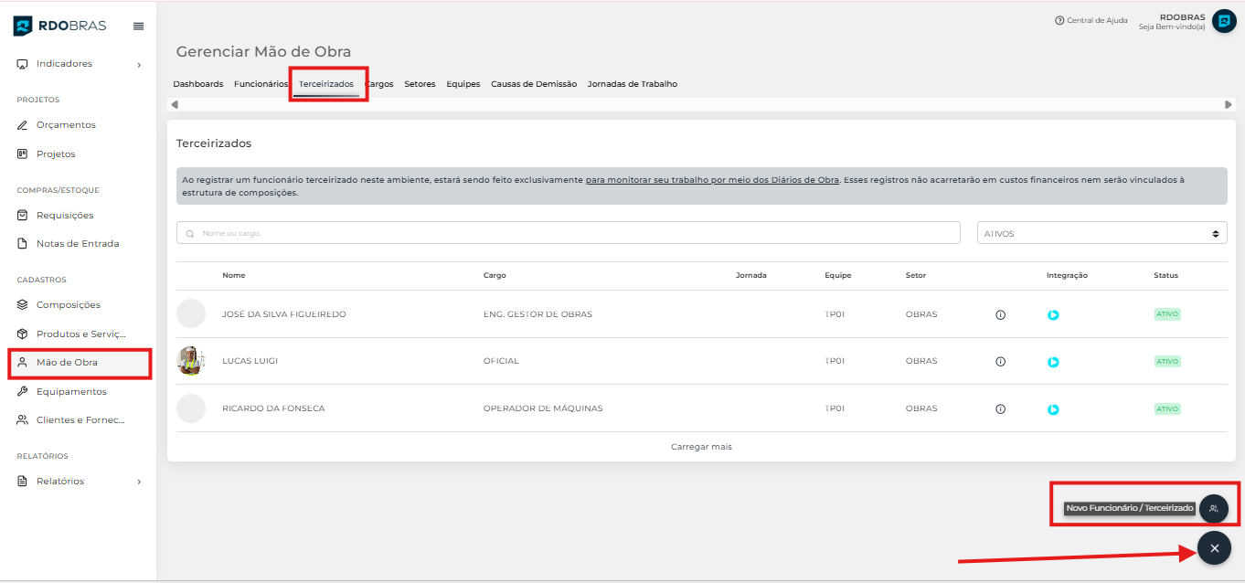The width and height of the screenshot is (1245, 583).
Task: Open Central de Ajuda help icon
Action: click(1059, 20)
